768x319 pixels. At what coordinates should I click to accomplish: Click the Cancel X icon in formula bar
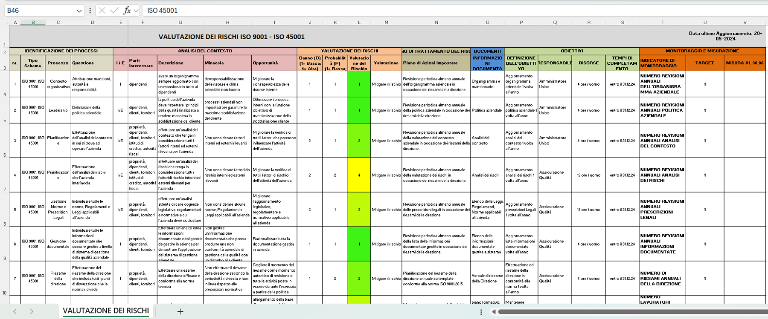102,11
